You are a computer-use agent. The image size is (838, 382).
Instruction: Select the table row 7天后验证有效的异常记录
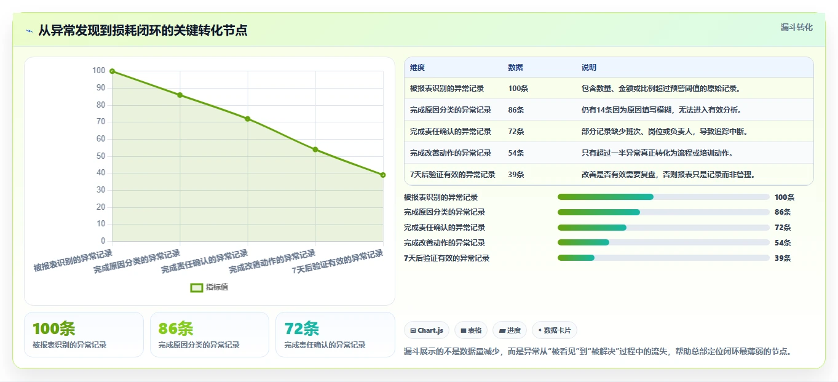tap(609, 175)
